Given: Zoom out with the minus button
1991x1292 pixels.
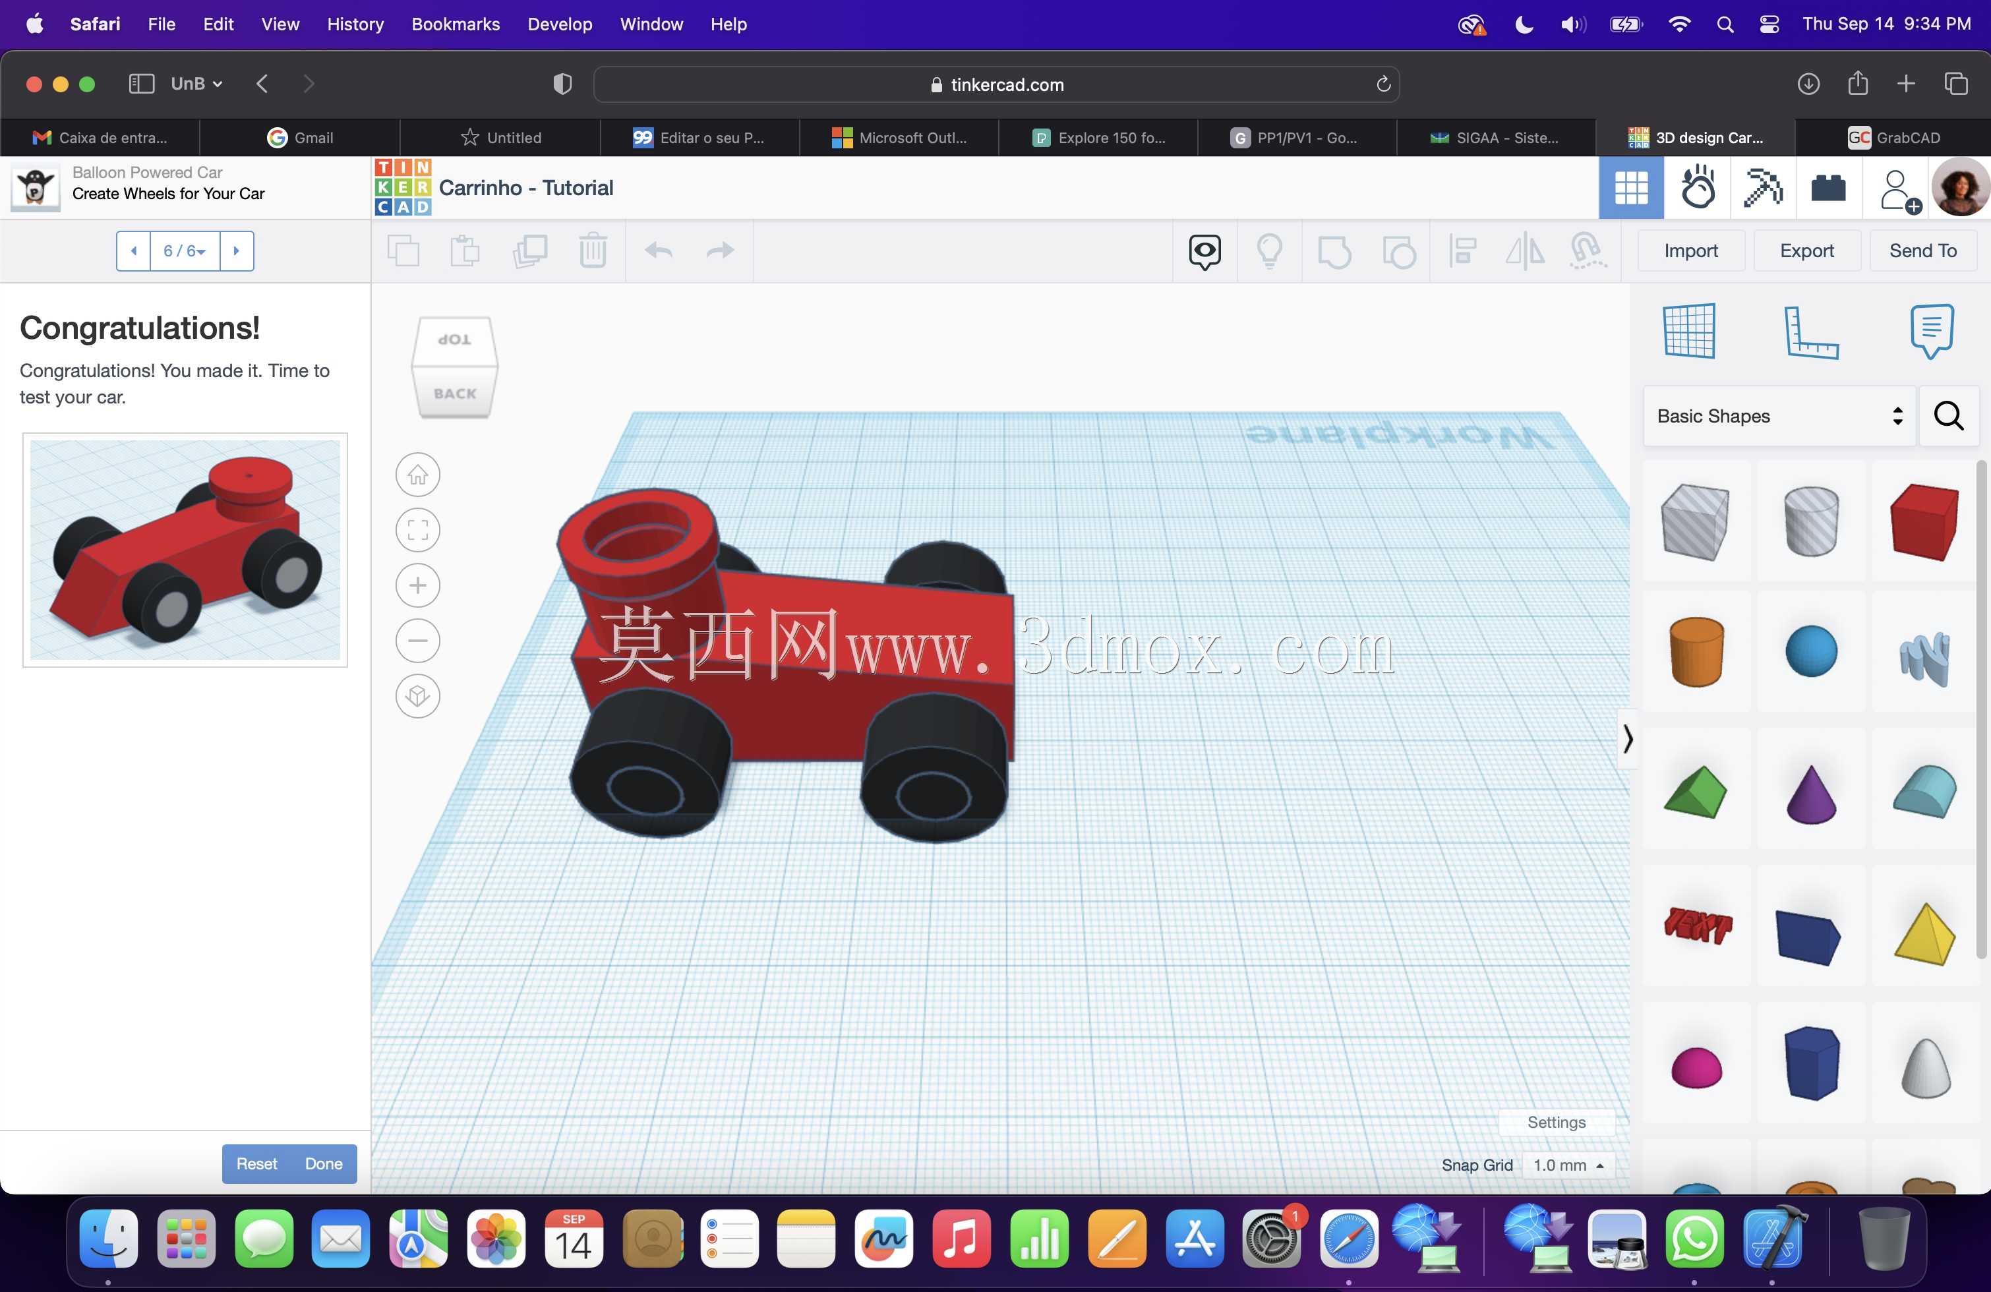Looking at the screenshot, I should (417, 641).
